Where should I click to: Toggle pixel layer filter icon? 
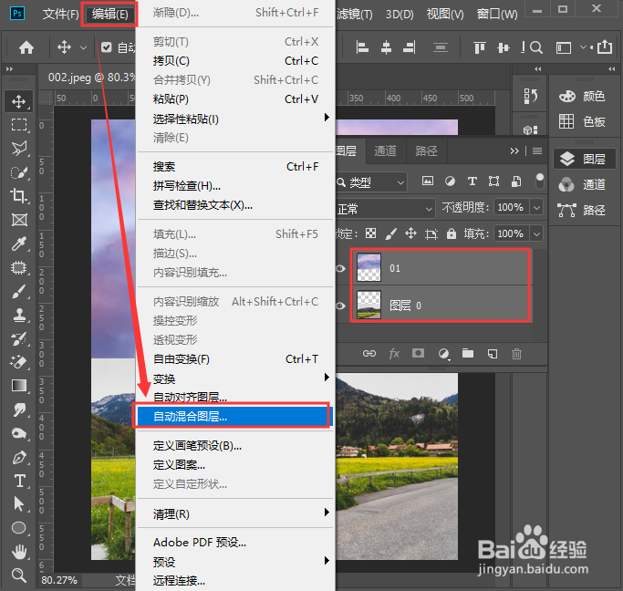tap(428, 181)
